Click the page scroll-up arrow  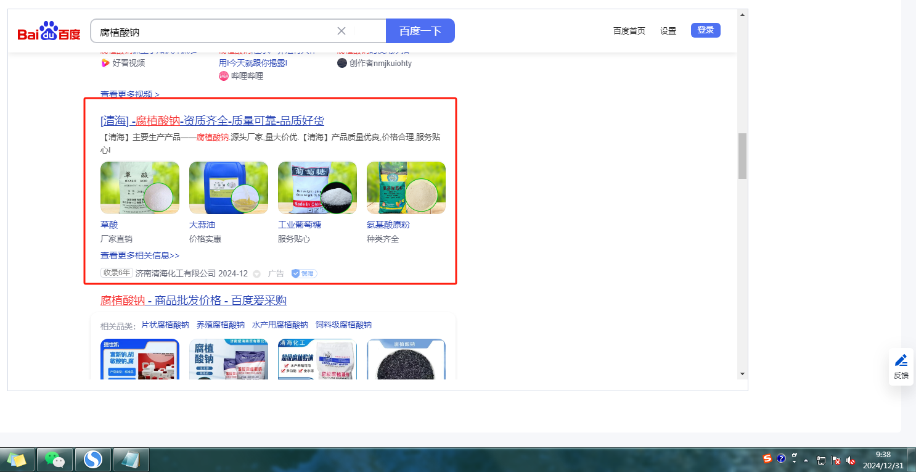742,14
